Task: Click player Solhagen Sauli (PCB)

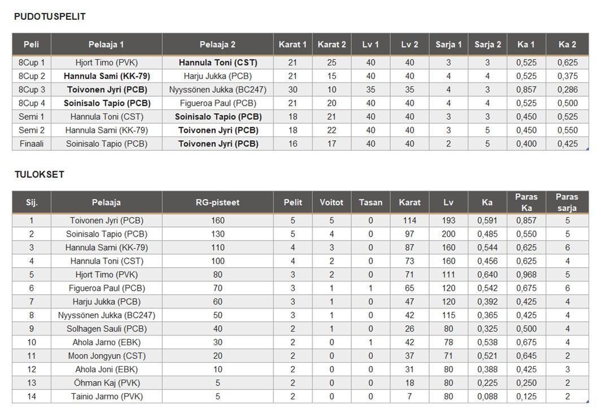Action: (106, 329)
